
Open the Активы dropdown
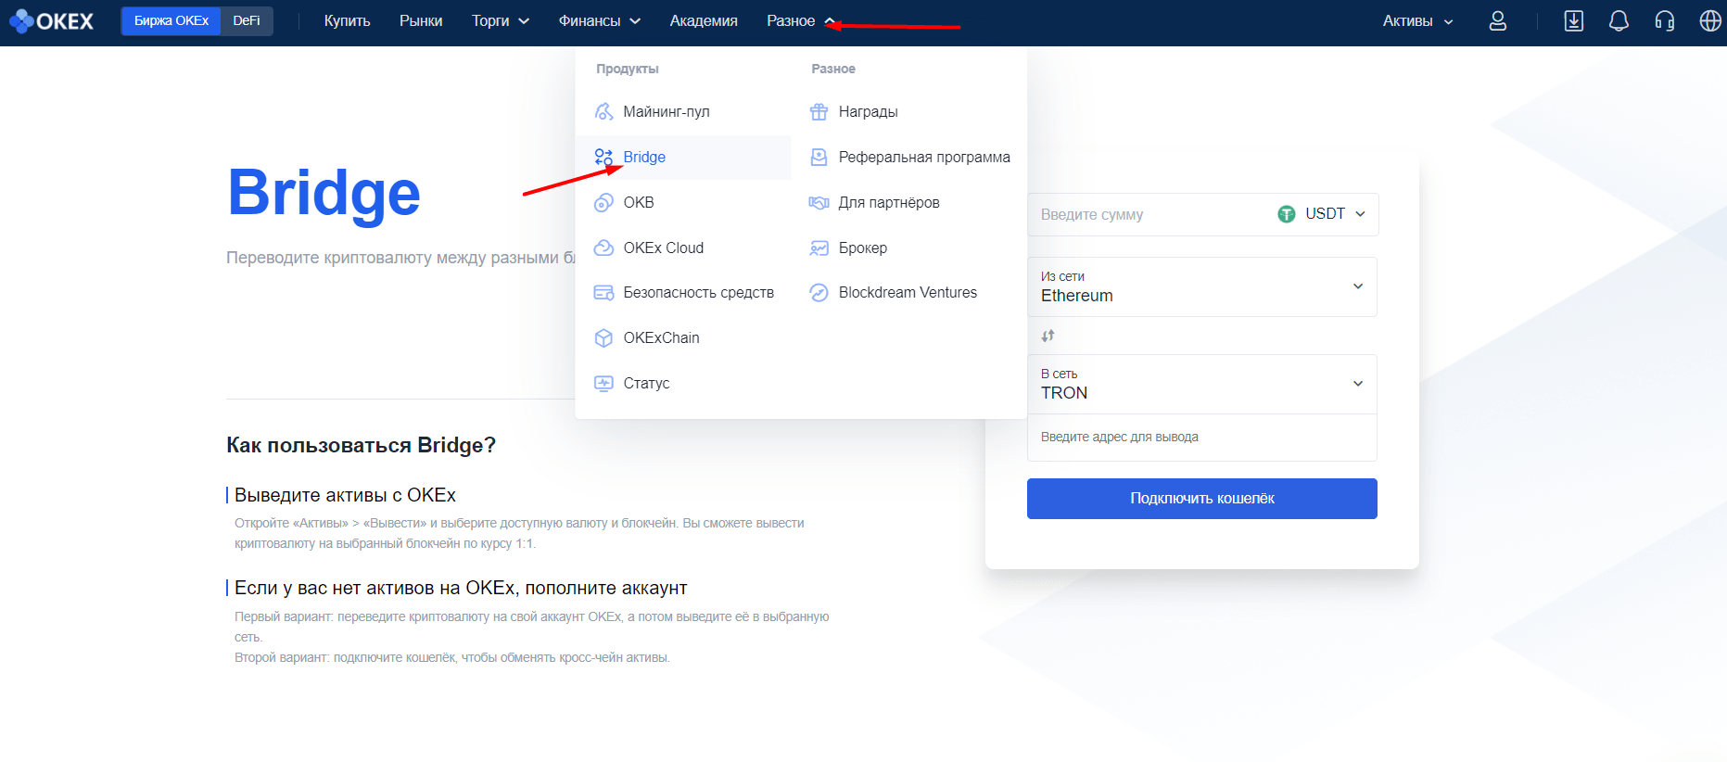coord(1417,20)
